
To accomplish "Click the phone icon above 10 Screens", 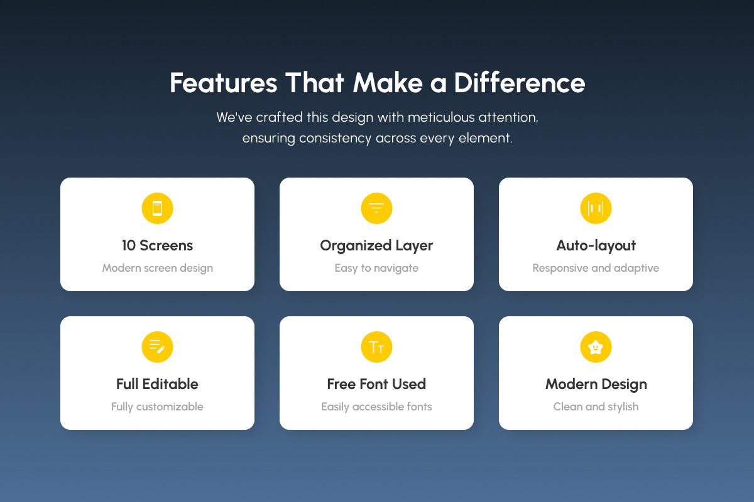I will (x=157, y=208).
